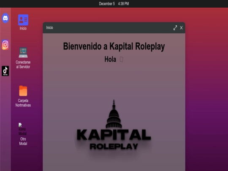The image size is (228, 171).
Task: Click the Carpeta Normativas label
Action: [23, 103]
